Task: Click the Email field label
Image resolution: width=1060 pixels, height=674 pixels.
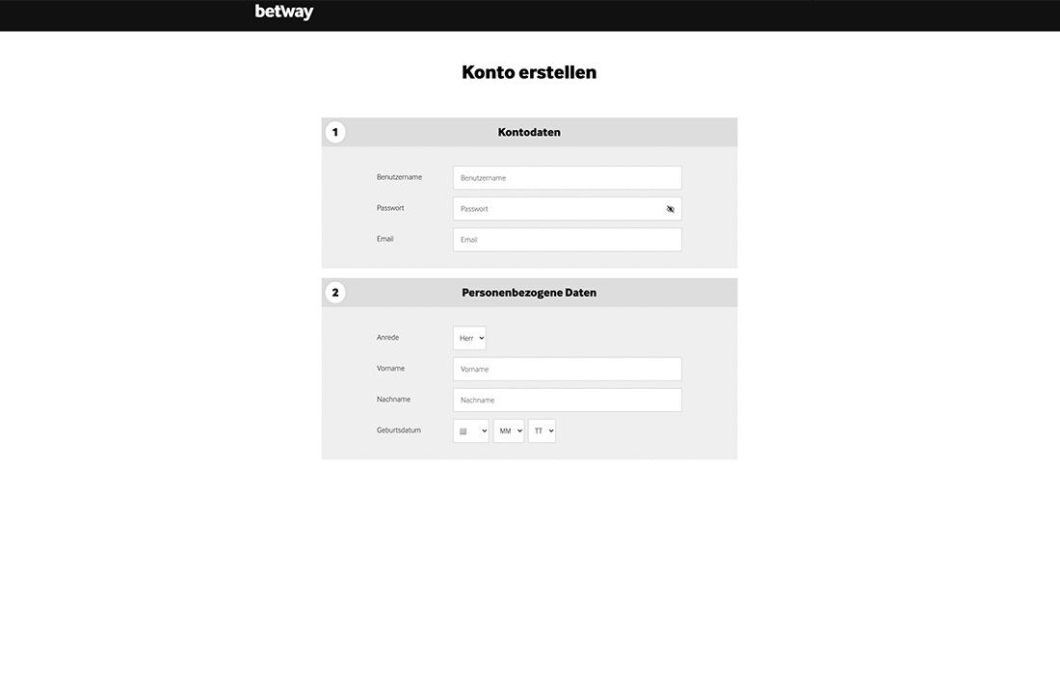Action: click(x=384, y=239)
